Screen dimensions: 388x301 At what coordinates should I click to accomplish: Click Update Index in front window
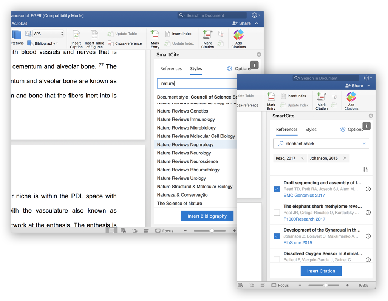[294, 105]
